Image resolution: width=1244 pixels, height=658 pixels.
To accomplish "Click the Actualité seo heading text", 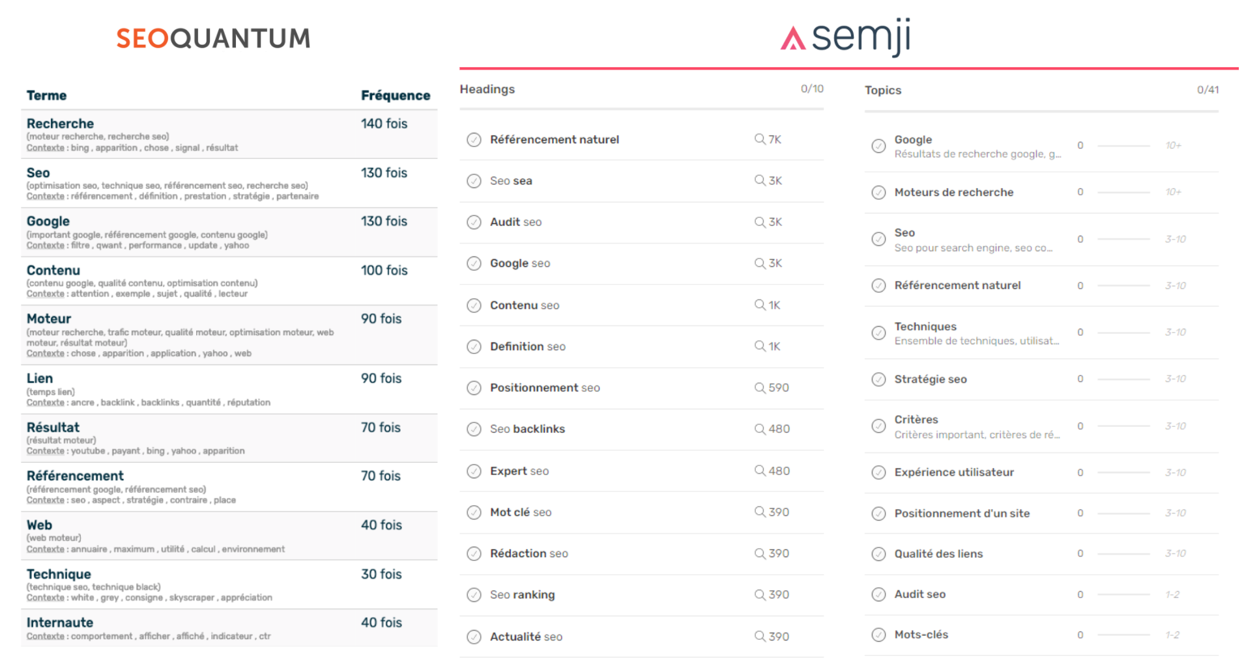I will click(526, 637).
